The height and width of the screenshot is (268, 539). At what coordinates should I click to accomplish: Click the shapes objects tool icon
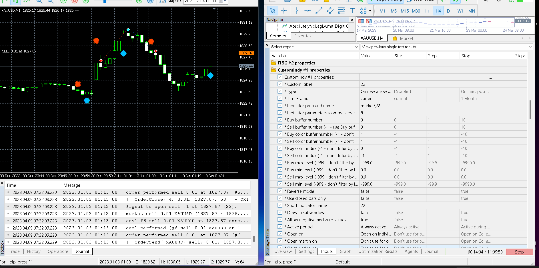[x=363, y=11]
